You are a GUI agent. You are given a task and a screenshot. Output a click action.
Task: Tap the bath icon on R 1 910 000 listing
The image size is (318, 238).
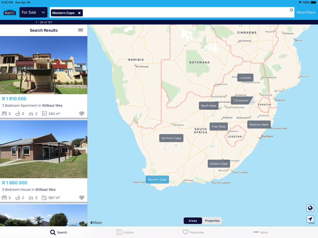click(17, 114)
